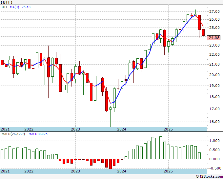
Task: Click the (UTF) chart title
Action: tap(7, 2)
